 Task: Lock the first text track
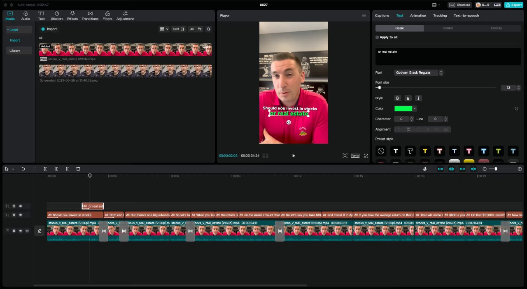click(14, 206)
